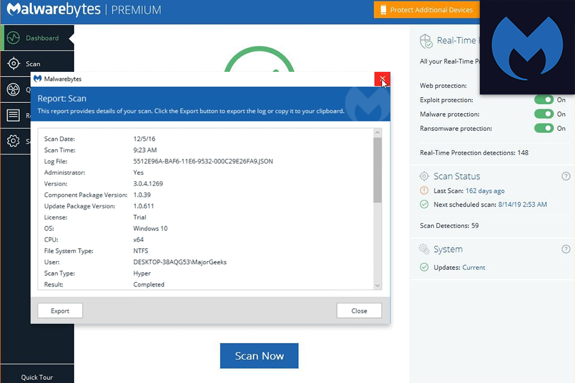Click the Real-Time Protection shield icon

click(x=426, y=41)
